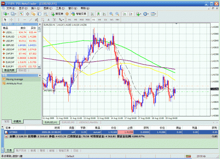Open the 帮助 menu
Screen dimensions: 220x159
click(85, 8)
